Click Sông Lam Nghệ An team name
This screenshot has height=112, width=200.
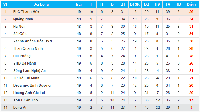(x=30, y=71)
